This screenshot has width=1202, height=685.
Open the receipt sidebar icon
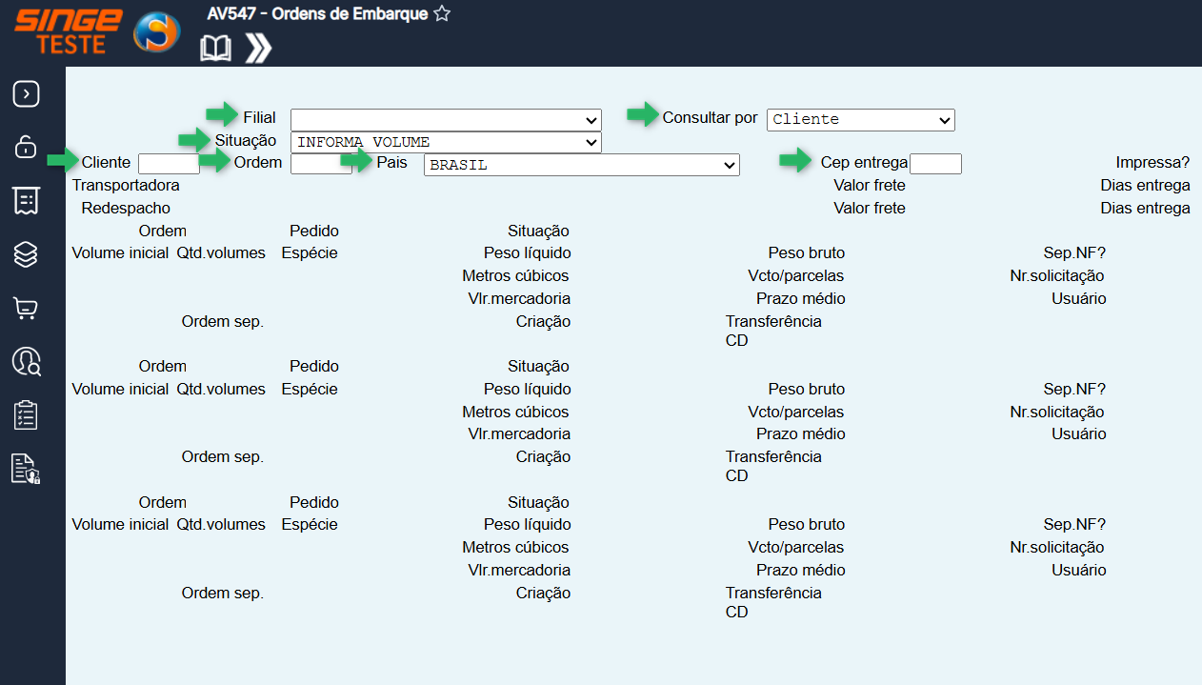point(26,201)
